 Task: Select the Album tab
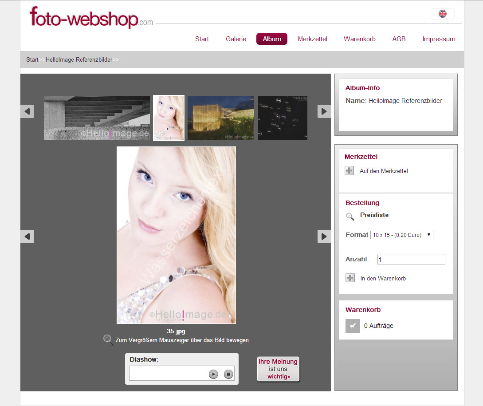click(x=272, y=39)
